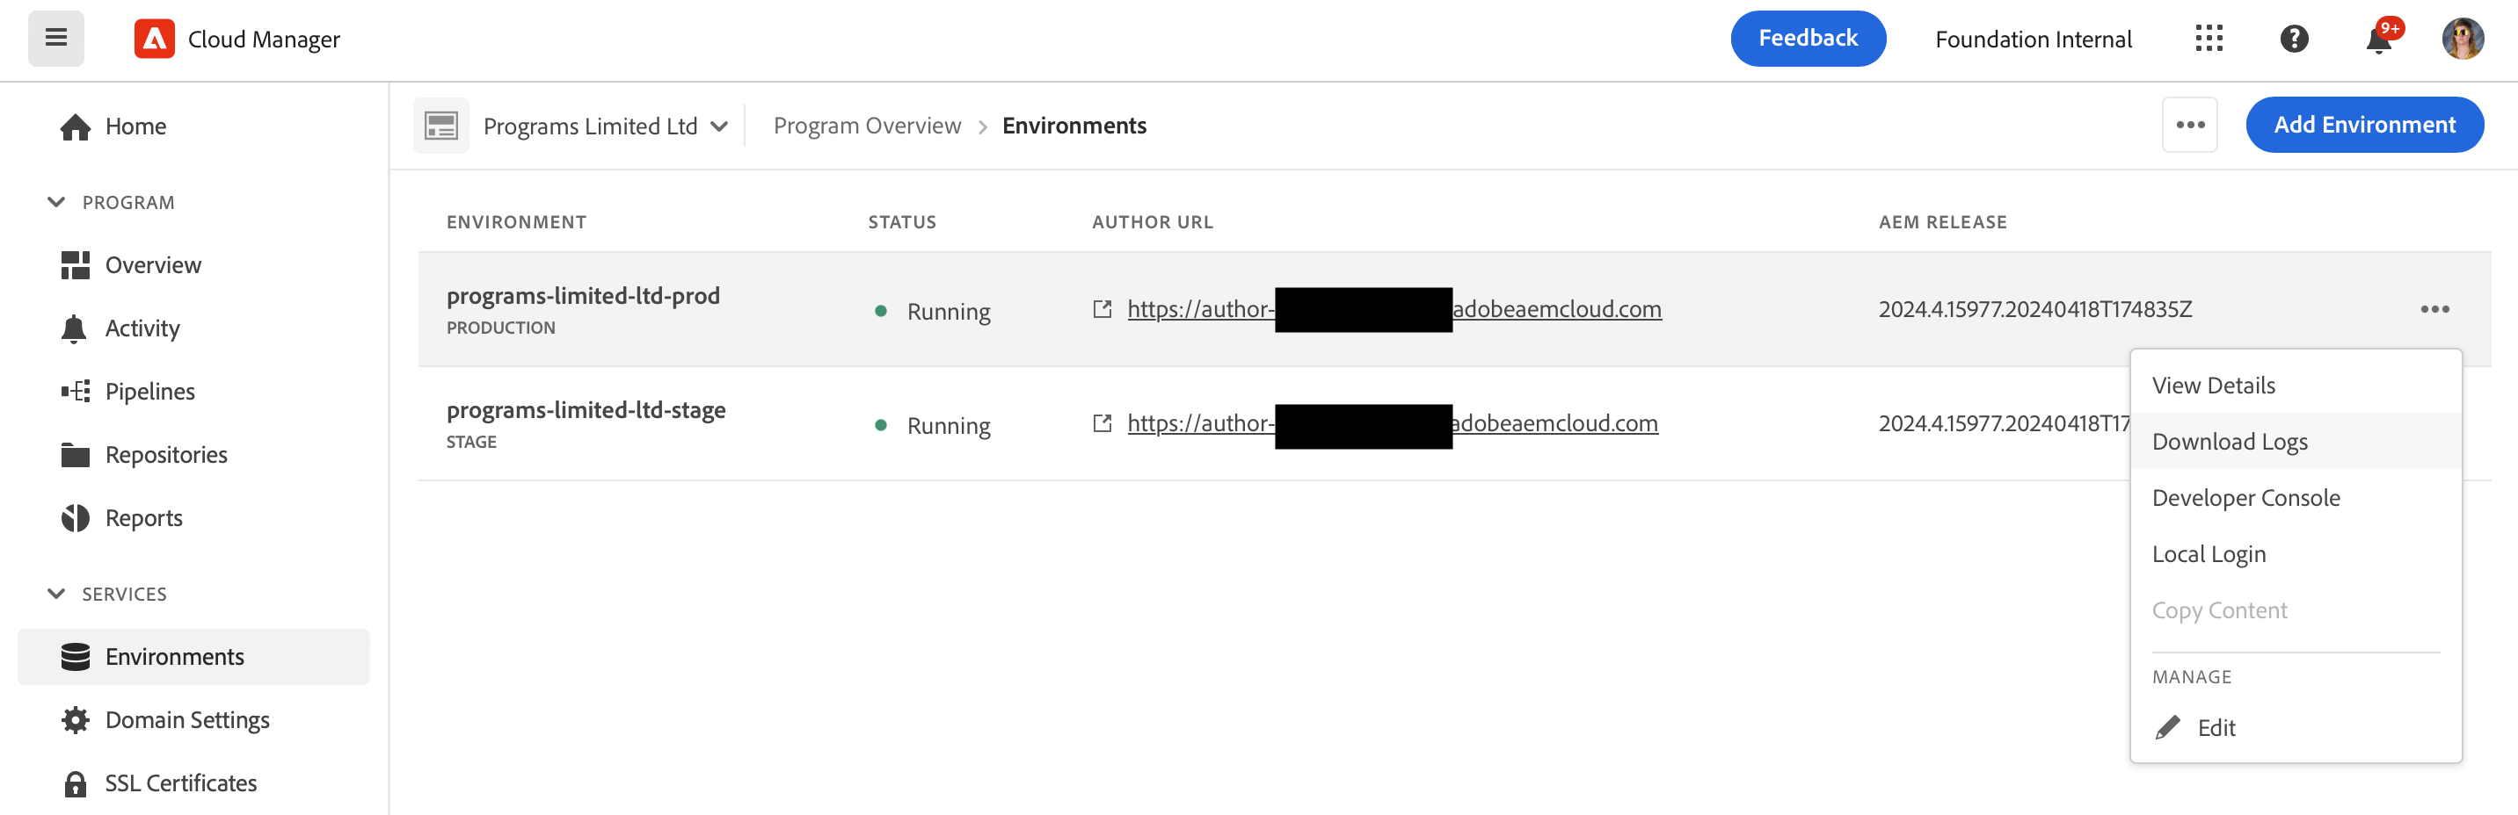
Task: Select Environments in the sidebar
Action: [193, 657]
